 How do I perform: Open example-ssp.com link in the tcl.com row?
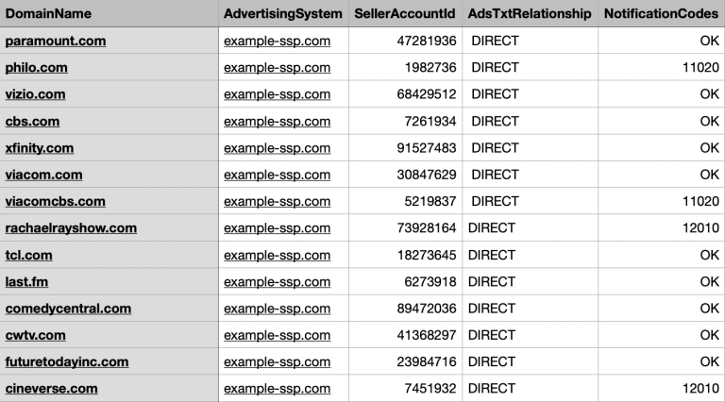(x=278, y=255)
